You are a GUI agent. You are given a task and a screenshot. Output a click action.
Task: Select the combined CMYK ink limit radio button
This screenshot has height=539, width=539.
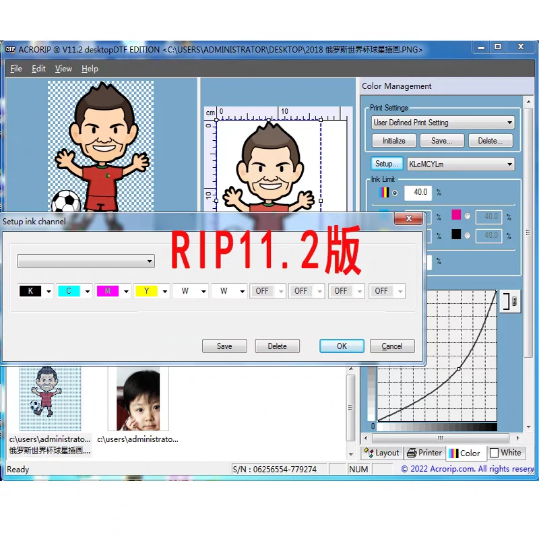click(x=395, y=193)
